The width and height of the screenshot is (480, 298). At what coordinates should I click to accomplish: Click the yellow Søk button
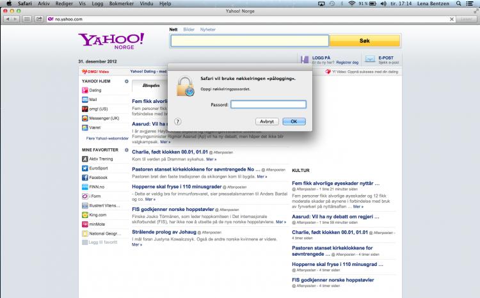(365, 41)
